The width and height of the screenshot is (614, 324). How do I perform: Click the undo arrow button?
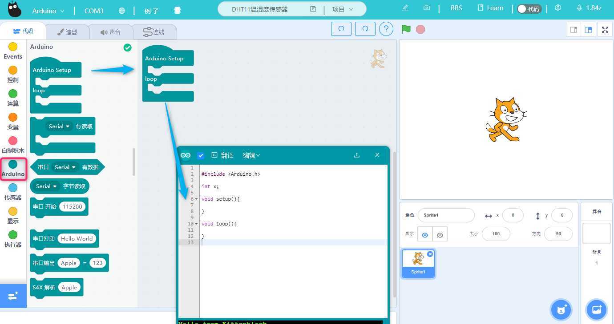point(341,29)
